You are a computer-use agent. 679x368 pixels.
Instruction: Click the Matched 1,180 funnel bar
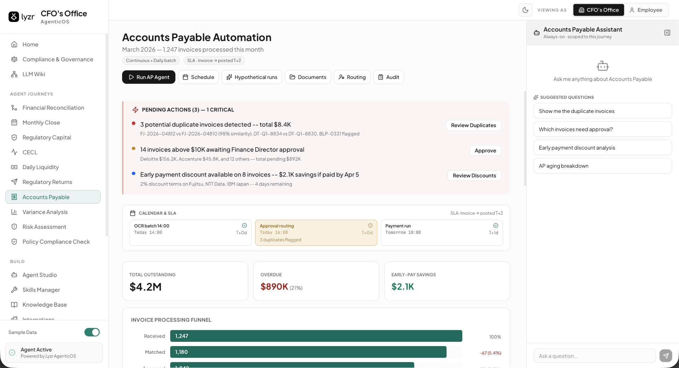308,352
